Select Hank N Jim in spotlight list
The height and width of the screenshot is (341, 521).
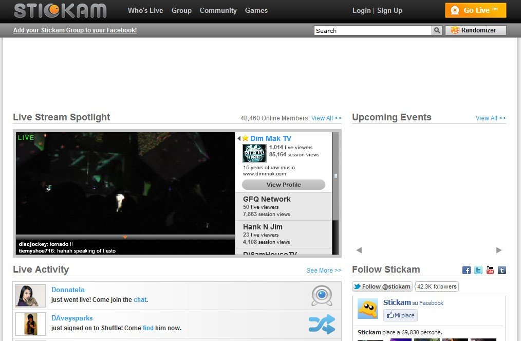coord(284,234)
